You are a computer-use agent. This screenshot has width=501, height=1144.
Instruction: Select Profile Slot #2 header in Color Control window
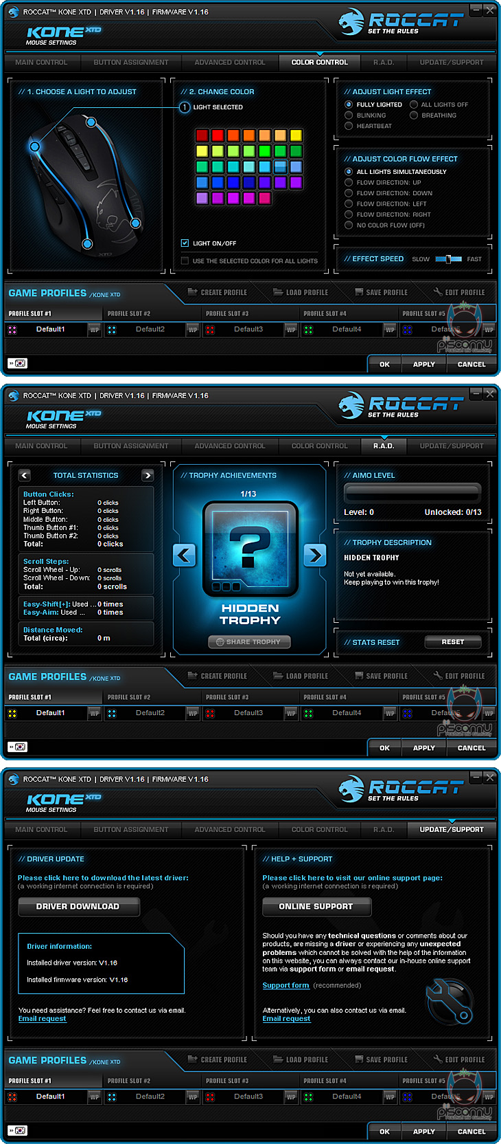pyautogui.click(x=152, y=313)
